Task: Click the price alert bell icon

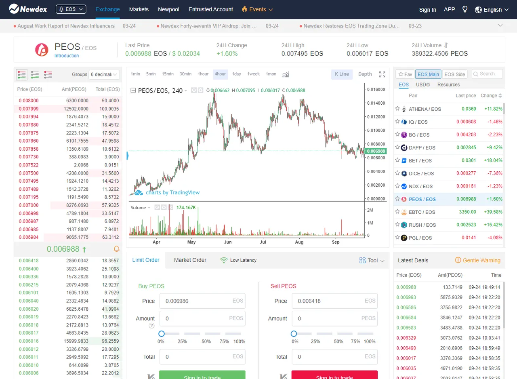Action: (117, 249)
